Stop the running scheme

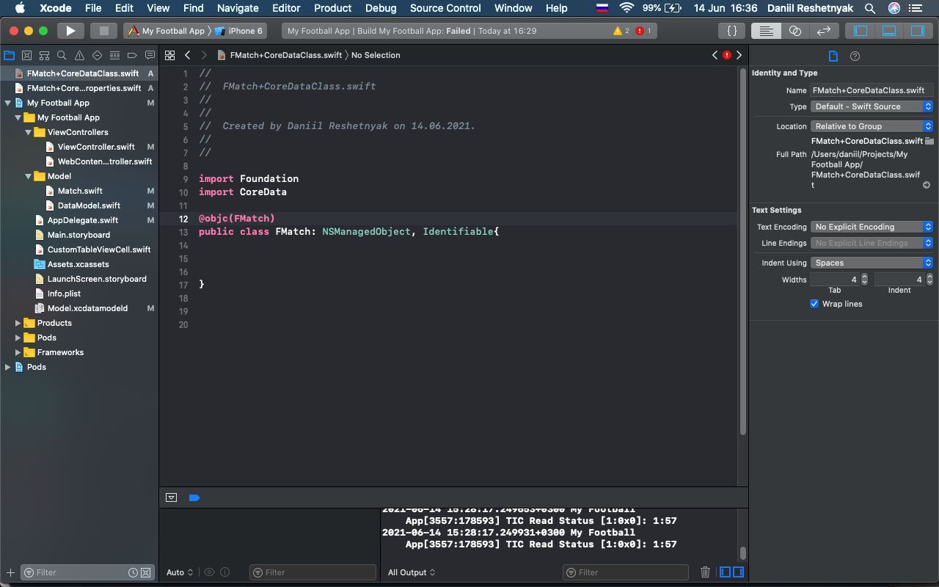[x=103, y=31]
